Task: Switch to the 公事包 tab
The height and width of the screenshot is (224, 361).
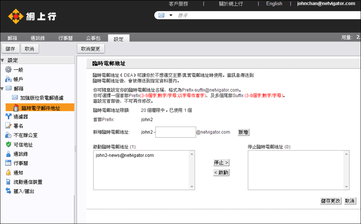Action: (93, 38)
